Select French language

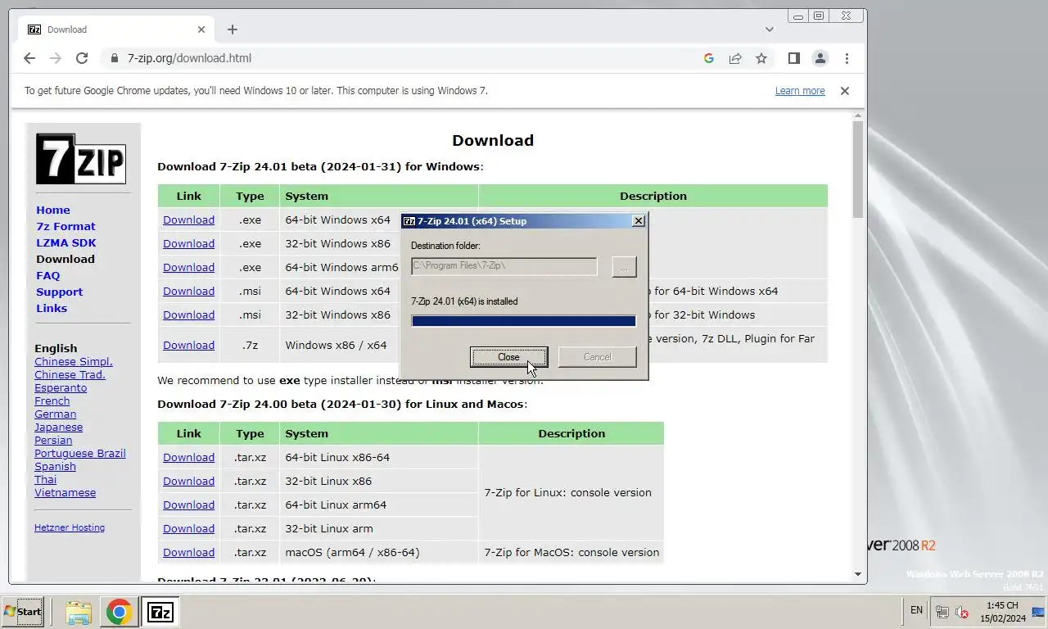point(52,401)
